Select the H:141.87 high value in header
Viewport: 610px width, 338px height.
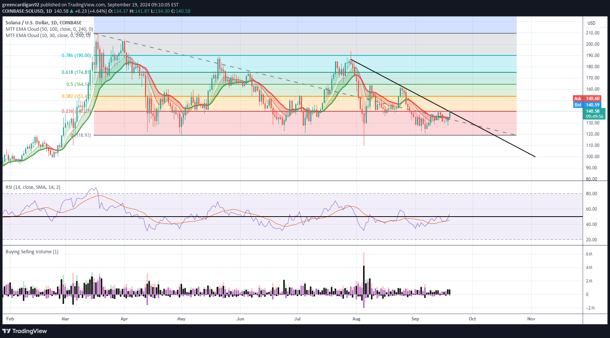pos(139,11)
